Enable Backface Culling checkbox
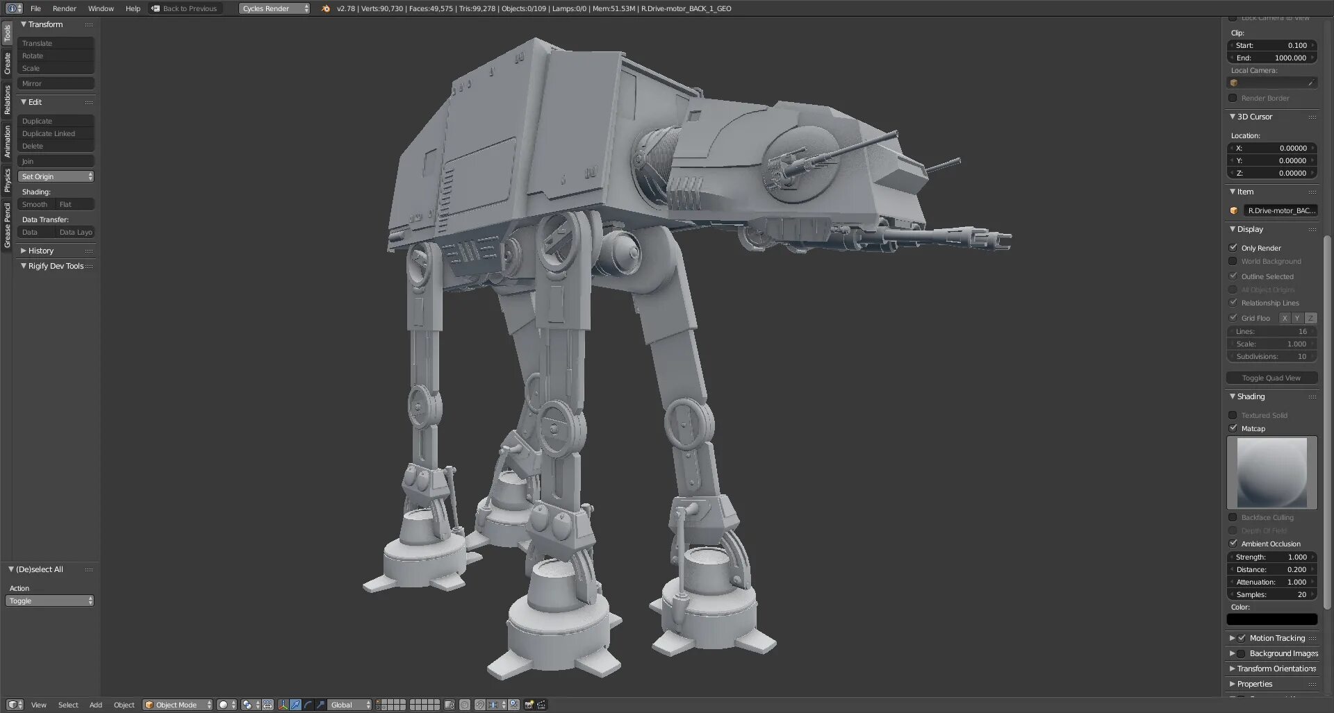 click(x=1233, y=517)
